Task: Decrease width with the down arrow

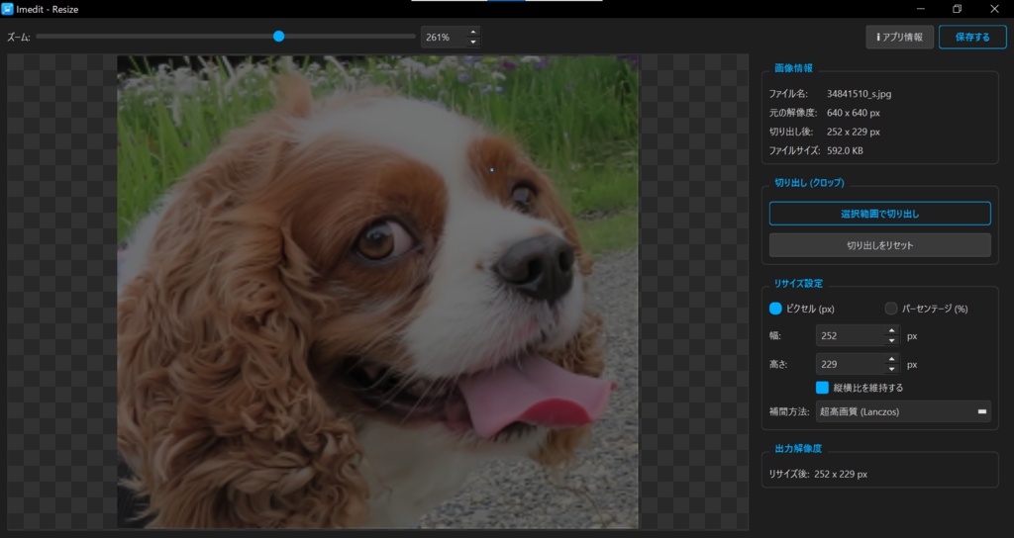Action: 892,341
